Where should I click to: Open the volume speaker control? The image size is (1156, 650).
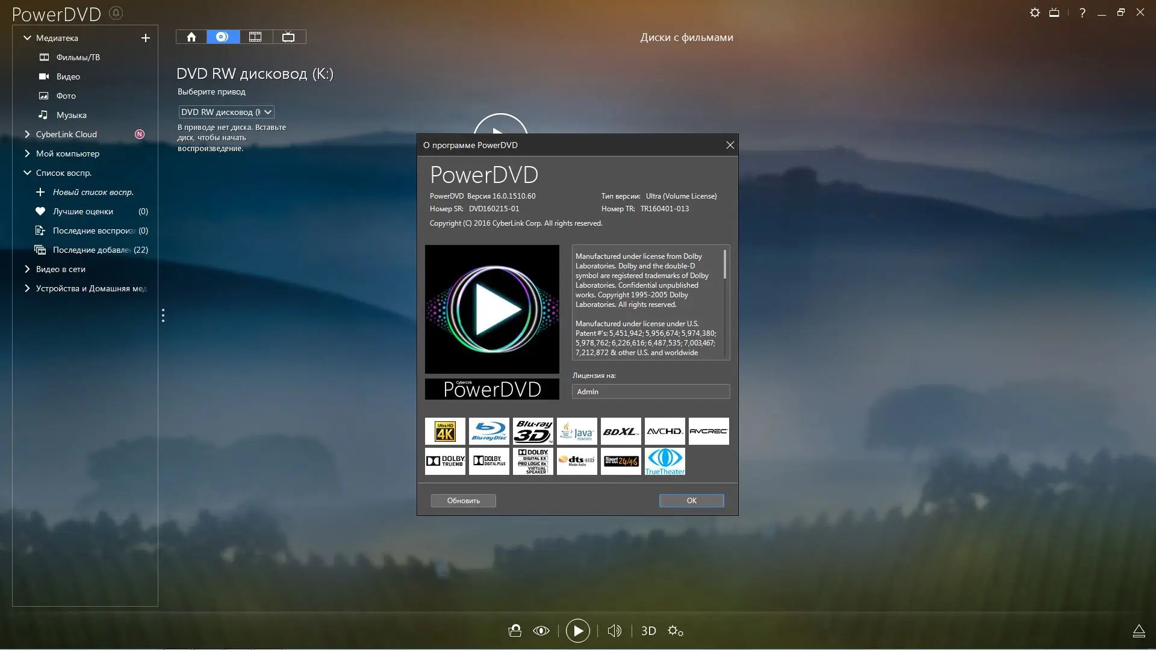[x=614, y=631]
